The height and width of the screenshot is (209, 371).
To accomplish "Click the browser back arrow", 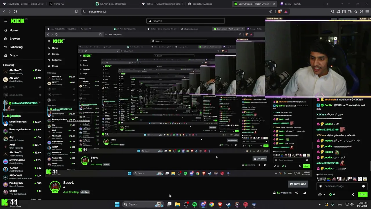I will point(4,12).
